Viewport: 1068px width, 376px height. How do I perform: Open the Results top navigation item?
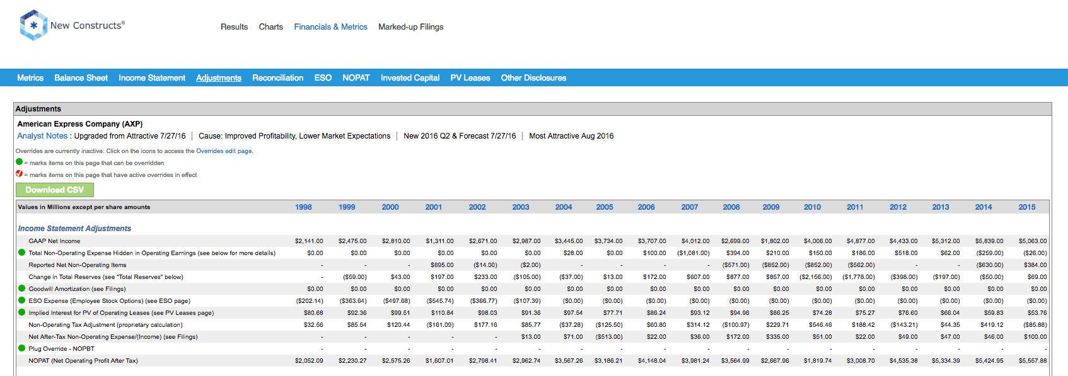point(234,27)
